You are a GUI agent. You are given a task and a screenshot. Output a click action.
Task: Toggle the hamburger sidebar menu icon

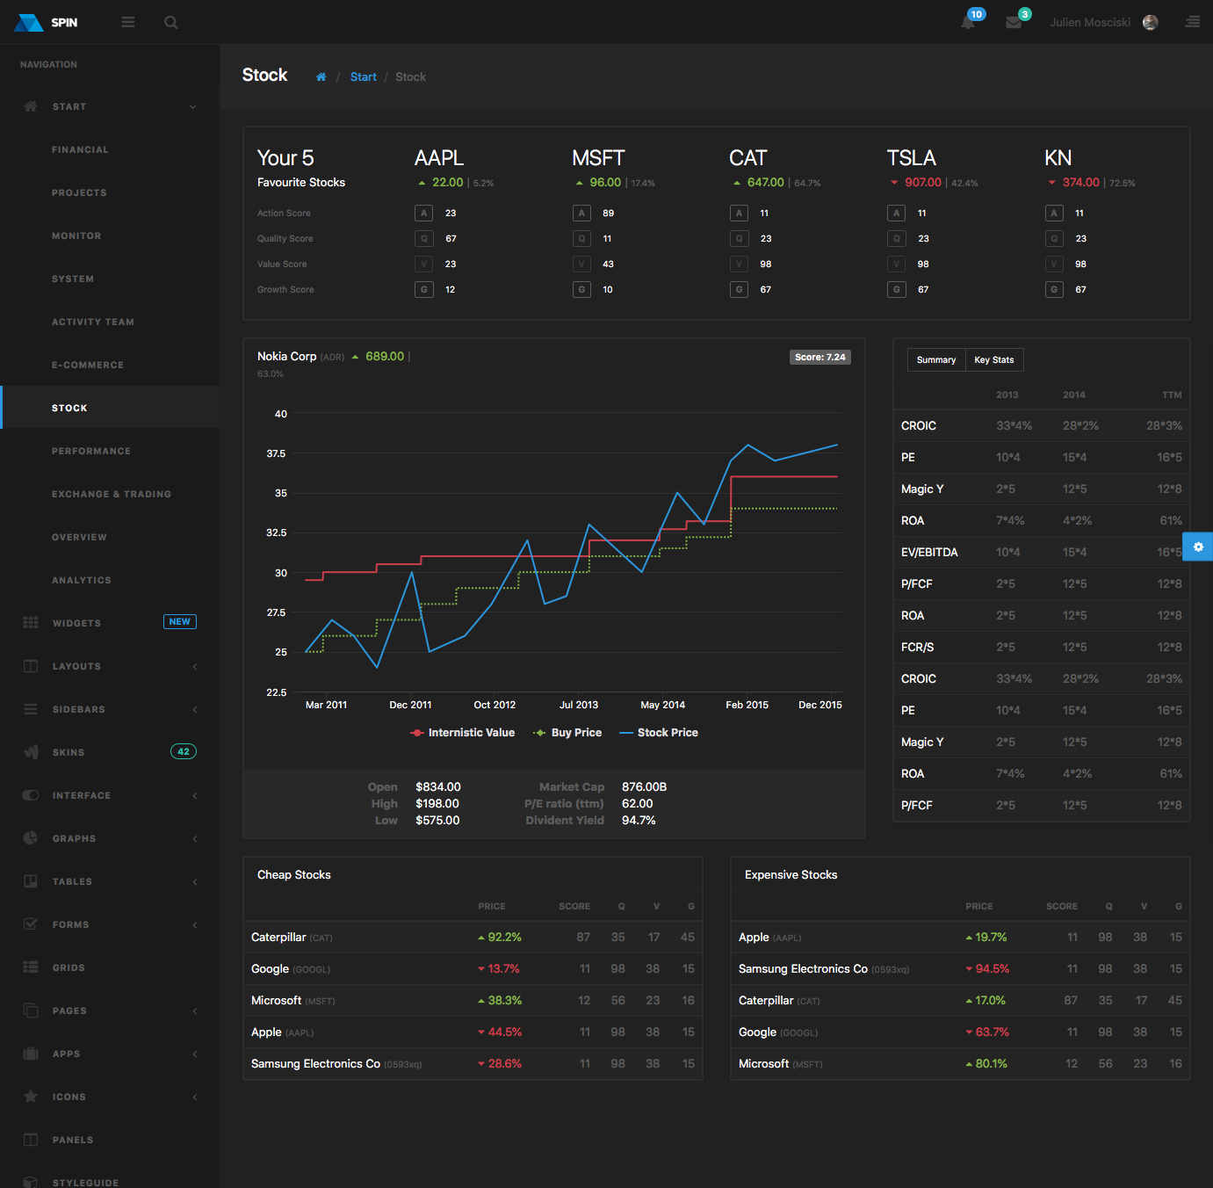[128, 22]
